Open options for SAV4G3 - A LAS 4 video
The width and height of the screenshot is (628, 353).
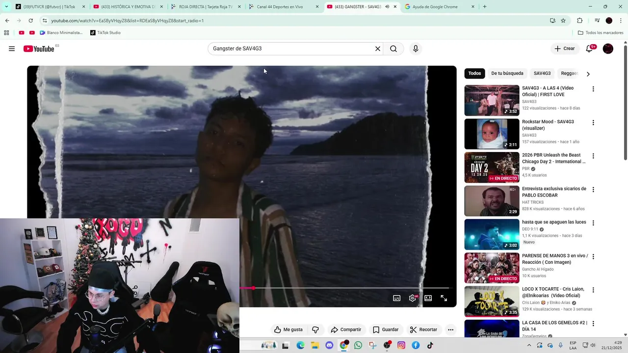tap(593, 89)
